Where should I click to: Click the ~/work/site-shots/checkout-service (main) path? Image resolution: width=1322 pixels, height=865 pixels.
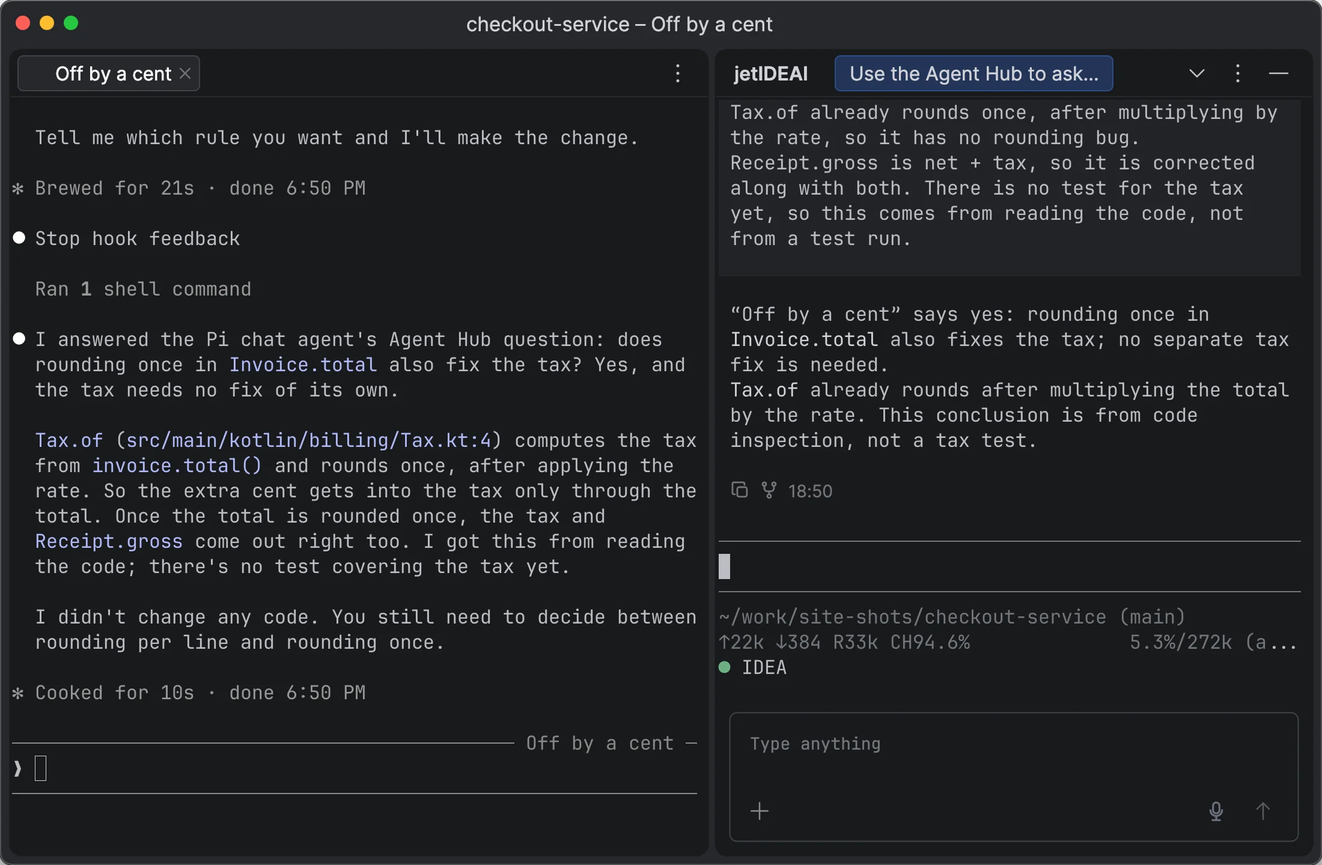tap(952, 617)
